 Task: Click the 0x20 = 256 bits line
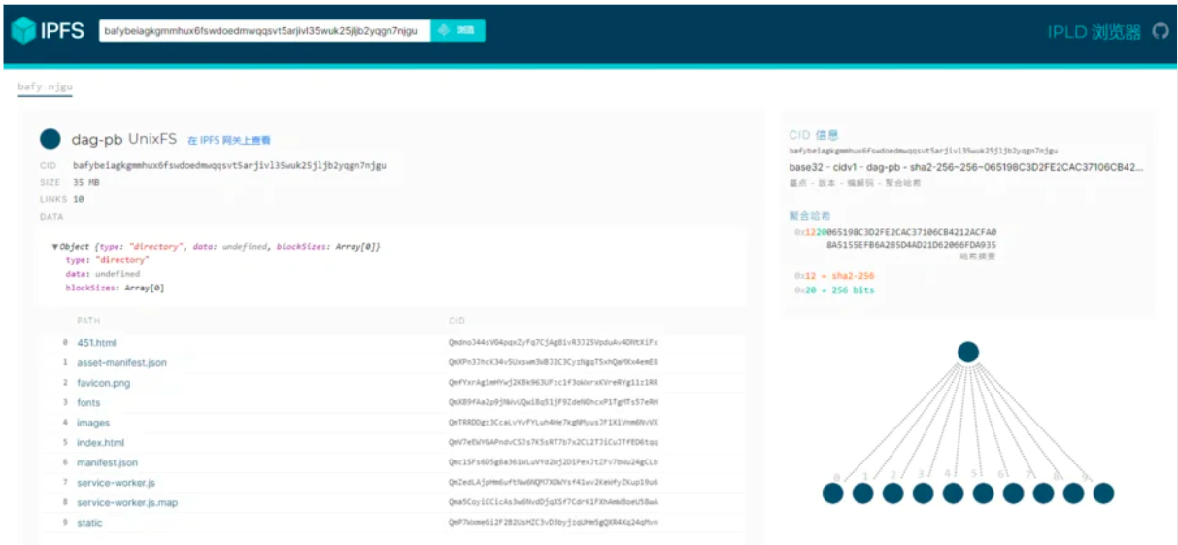point(833,290)
